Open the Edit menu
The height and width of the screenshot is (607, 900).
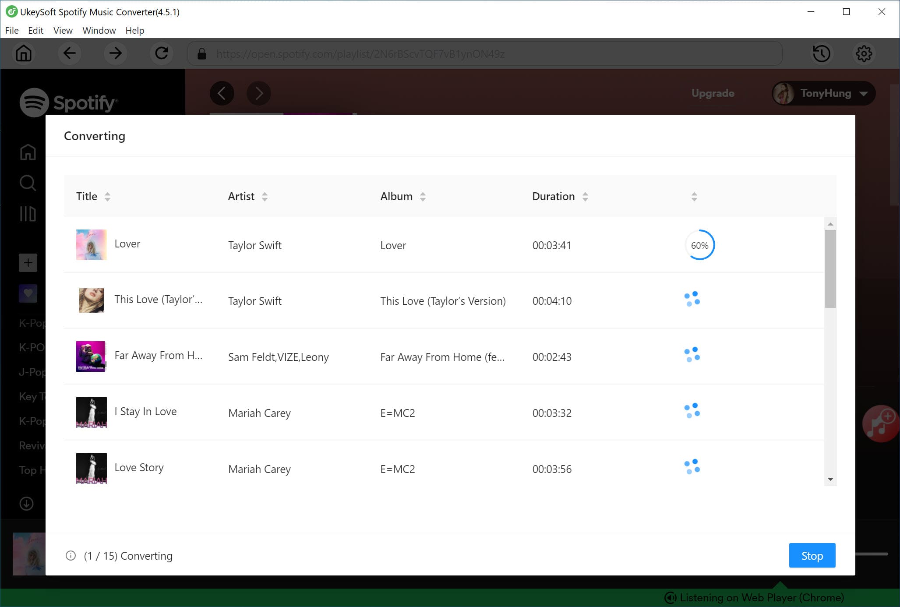35,30
